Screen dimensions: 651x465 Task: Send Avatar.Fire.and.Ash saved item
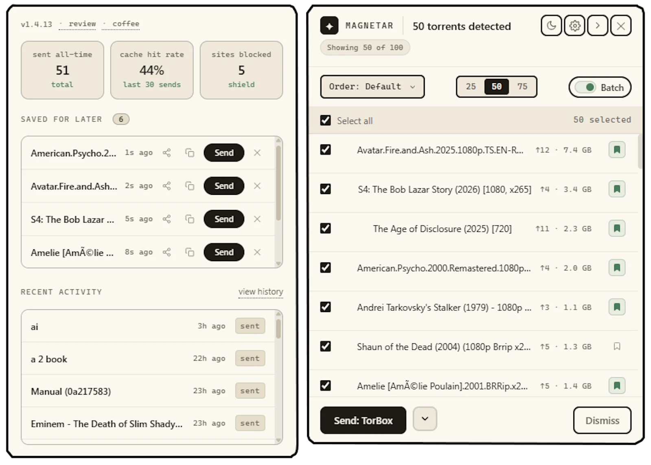224,186
